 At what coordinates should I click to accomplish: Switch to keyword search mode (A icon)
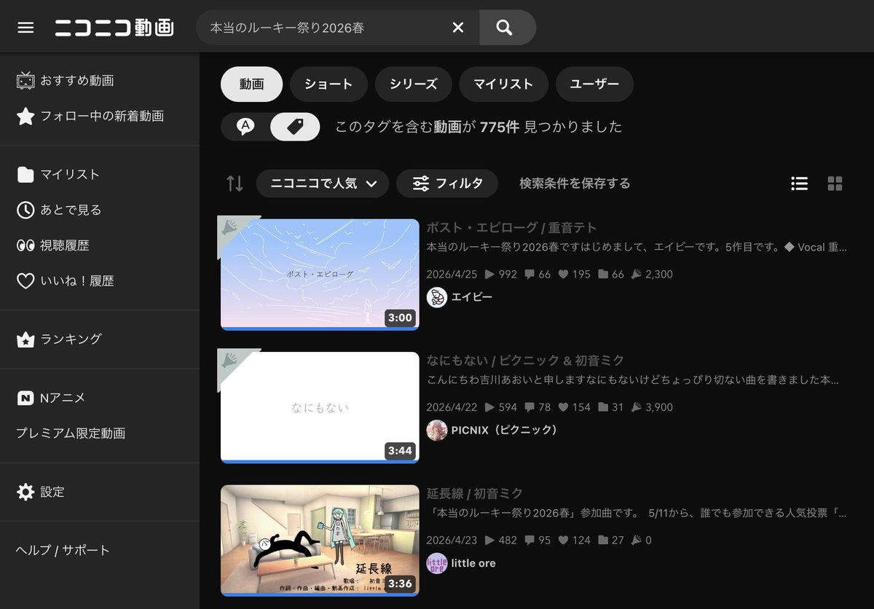[x=246, y=127]
